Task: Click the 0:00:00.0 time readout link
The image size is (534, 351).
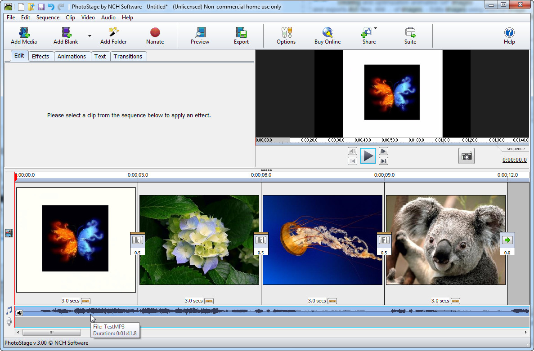Action: pyautogui.click(x=514, y=160)
